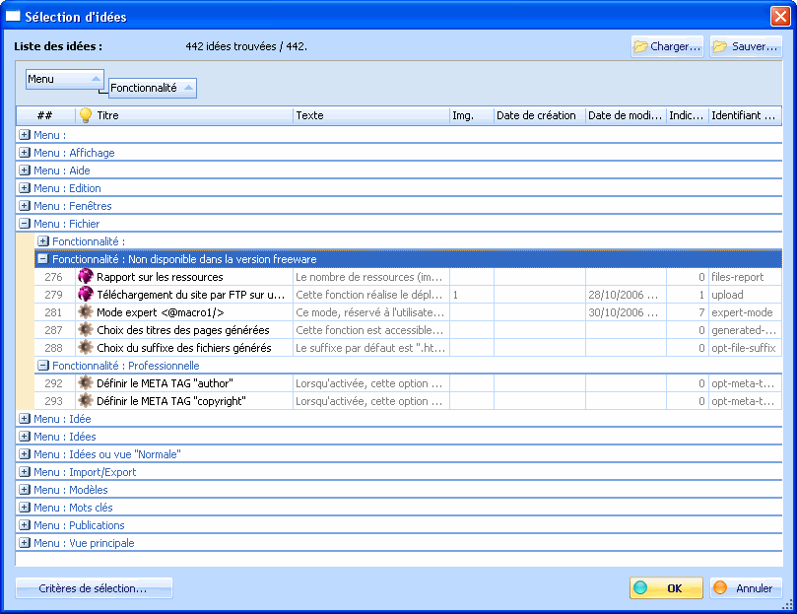This screenshot has height=614, width=797.
Task: Click gear icon beside Choix des titres des pages
Action: click(x=86, y=330)
